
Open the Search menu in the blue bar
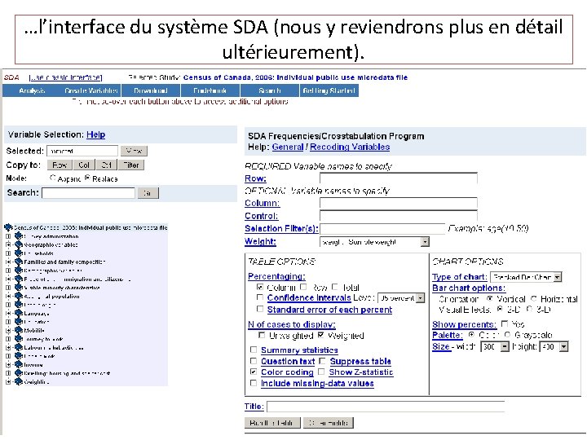click(270, 90)
